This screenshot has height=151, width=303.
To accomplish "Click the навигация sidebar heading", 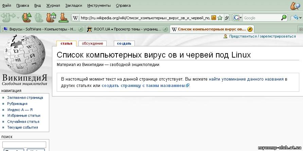I will tap(12, 91).
